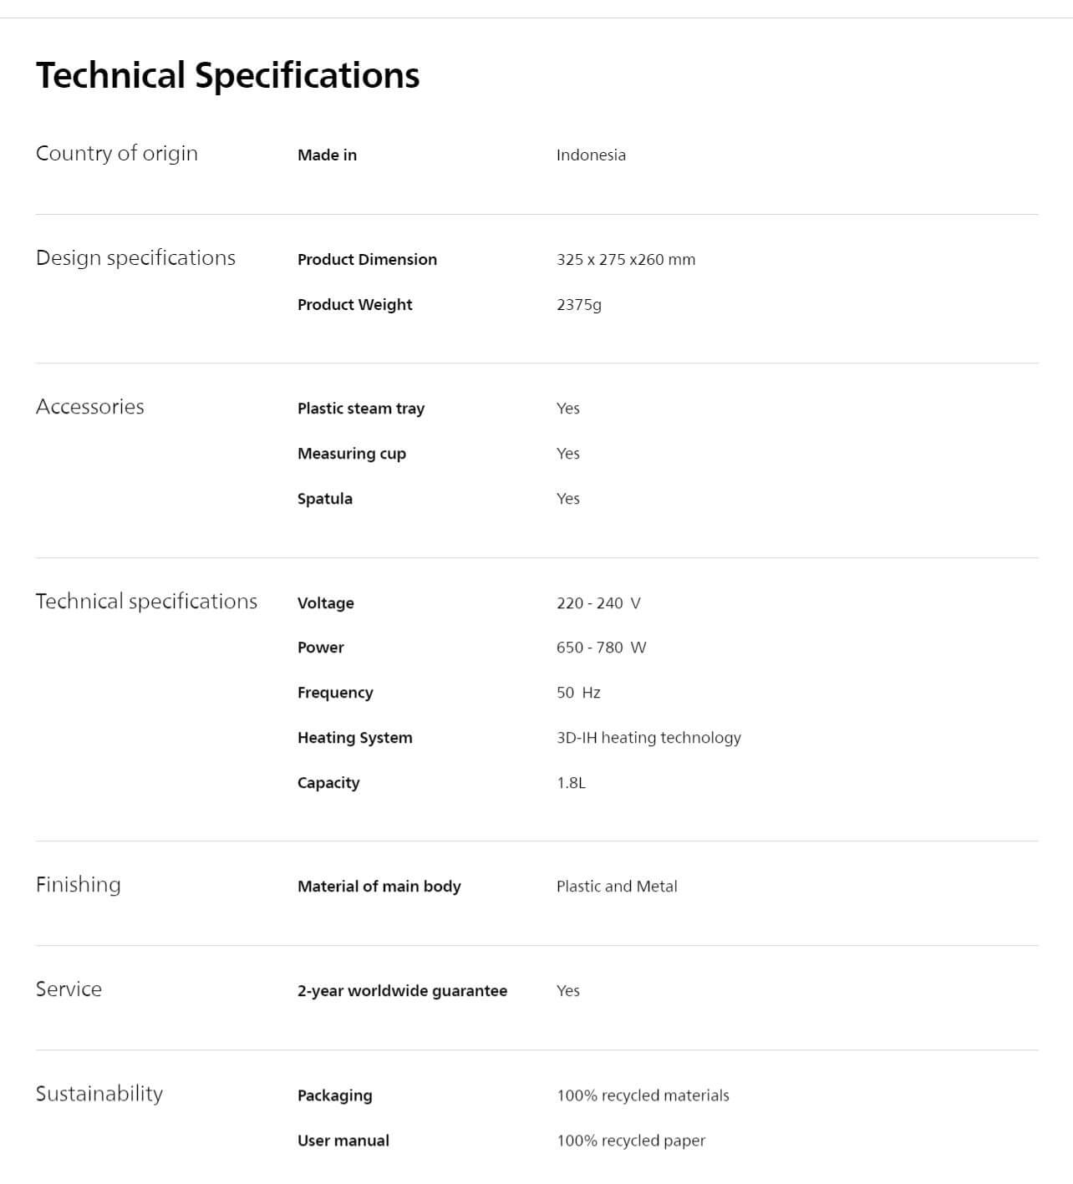Click the Finishing section label
The height and width of the screenshot is (1184, 1073).
tap(79, 885)
